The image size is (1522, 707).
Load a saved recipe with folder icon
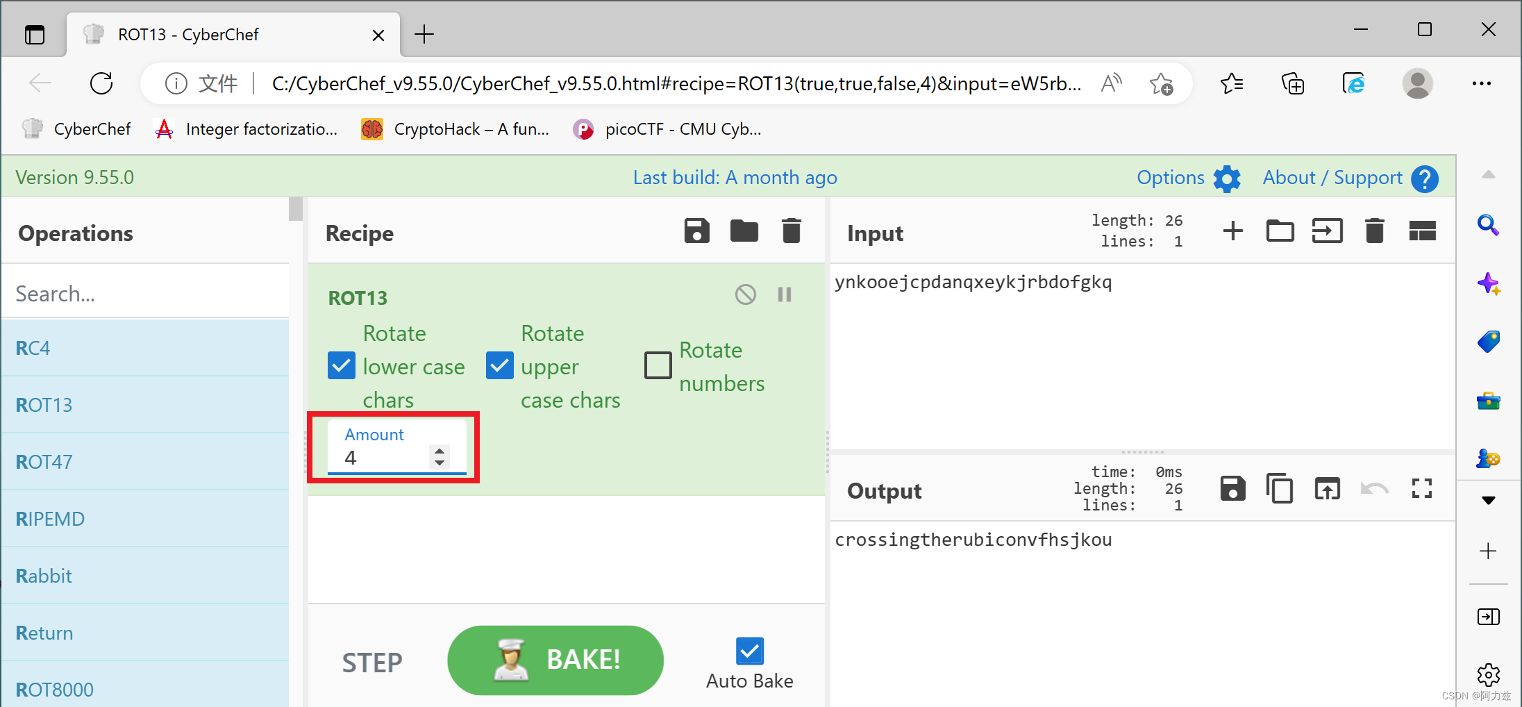(x=744, y=231)
